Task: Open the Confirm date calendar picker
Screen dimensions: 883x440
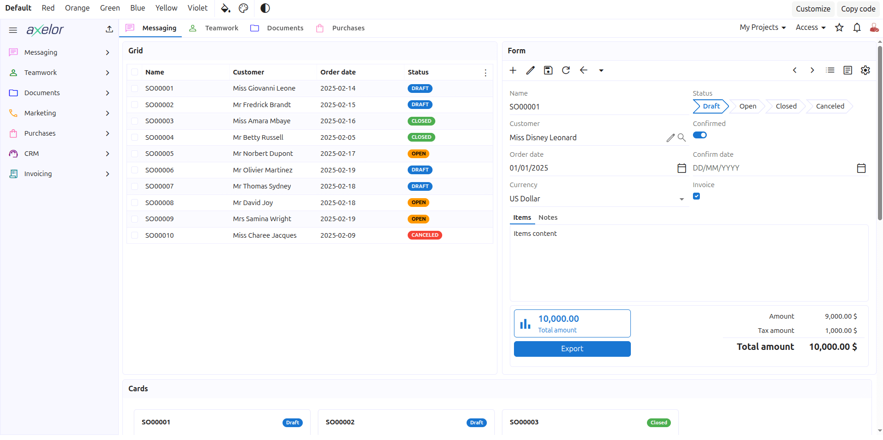Action: pyautogui.click(x=861, y=168)
